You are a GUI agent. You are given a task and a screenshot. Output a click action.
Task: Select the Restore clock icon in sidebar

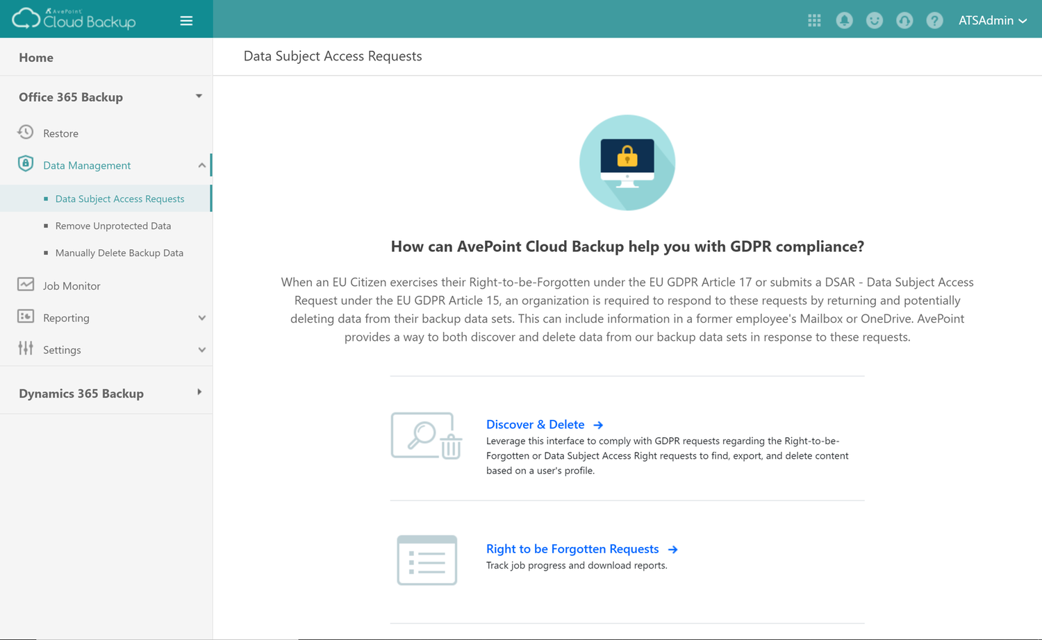pyautogui.click(x=26, y=132)
